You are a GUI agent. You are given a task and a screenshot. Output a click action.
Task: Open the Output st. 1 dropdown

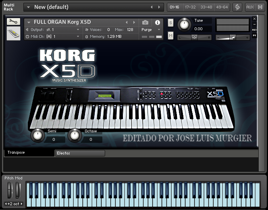[53, 30]
